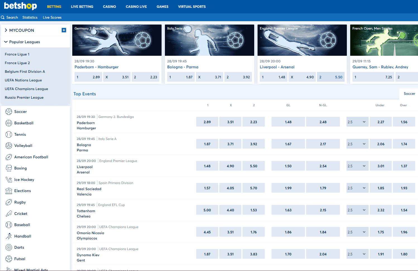Open Darts icon in sidebar
Screen dimensions: 418x271
click(x=9, y=247)
